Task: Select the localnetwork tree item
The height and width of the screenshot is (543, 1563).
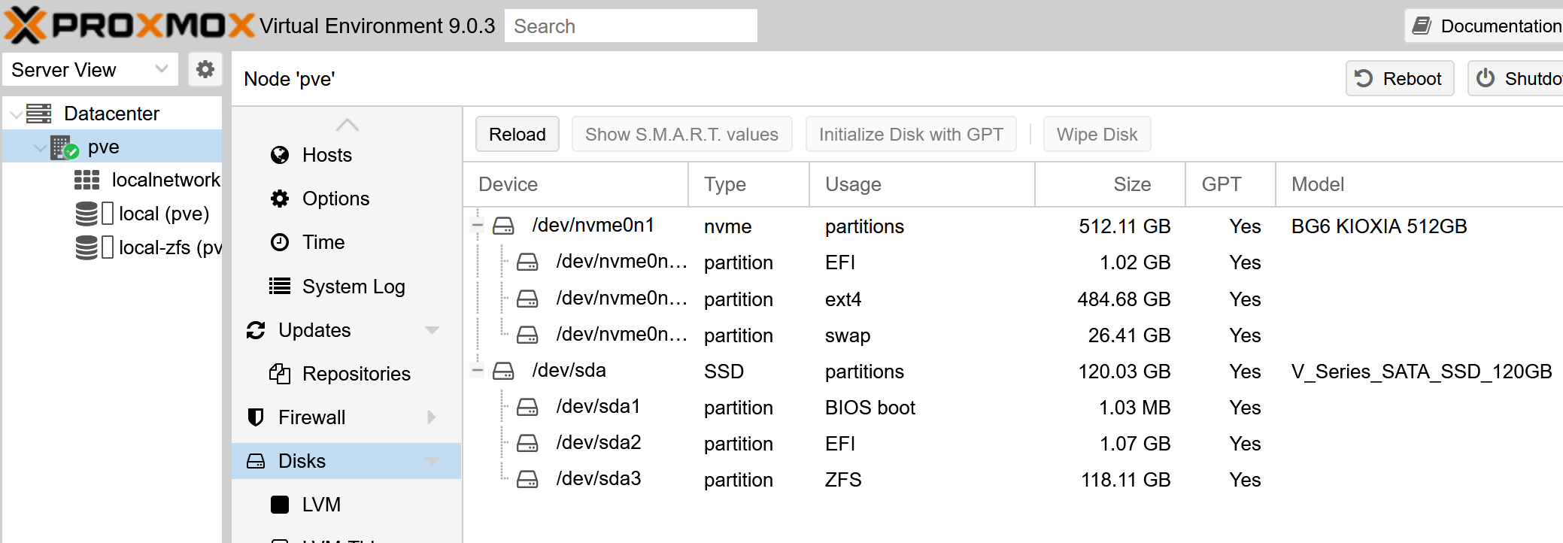Action: point(113,180)
